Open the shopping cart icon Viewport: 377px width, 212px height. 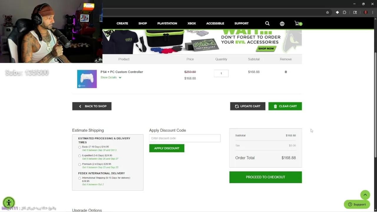(x=298, y=23)
